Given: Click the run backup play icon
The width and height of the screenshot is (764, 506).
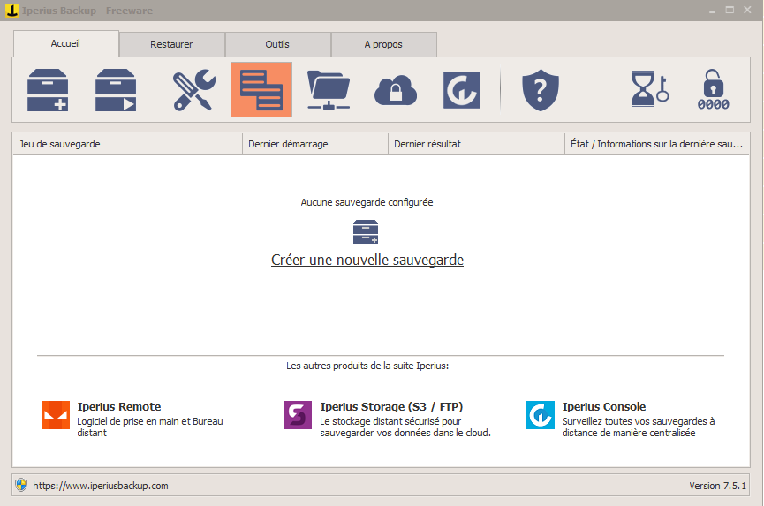Looking at the screenshot, I should coord(116,90).
